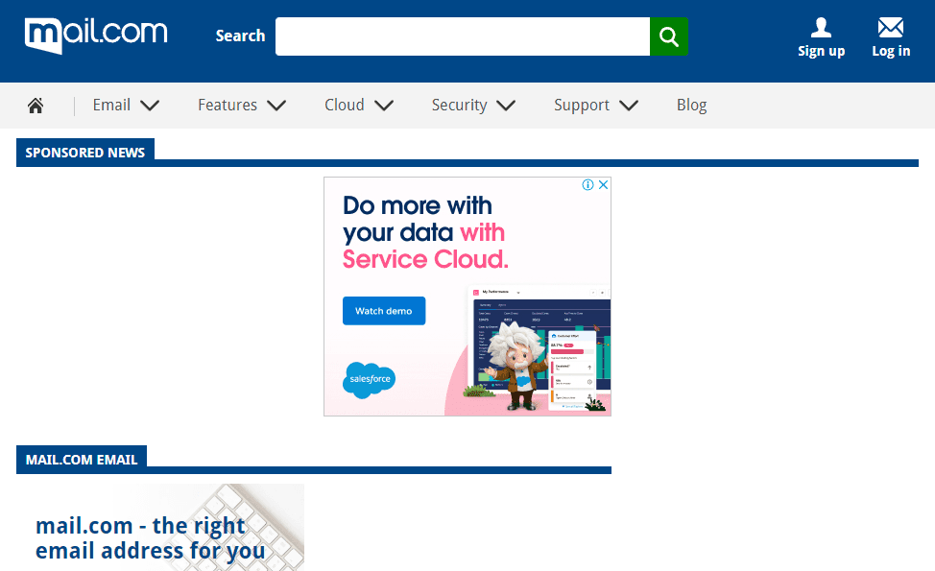Viewport: 935px width, 571px height.
Task: Expand the Cloud dropdown chevron
Action: (x=384, y=106)
